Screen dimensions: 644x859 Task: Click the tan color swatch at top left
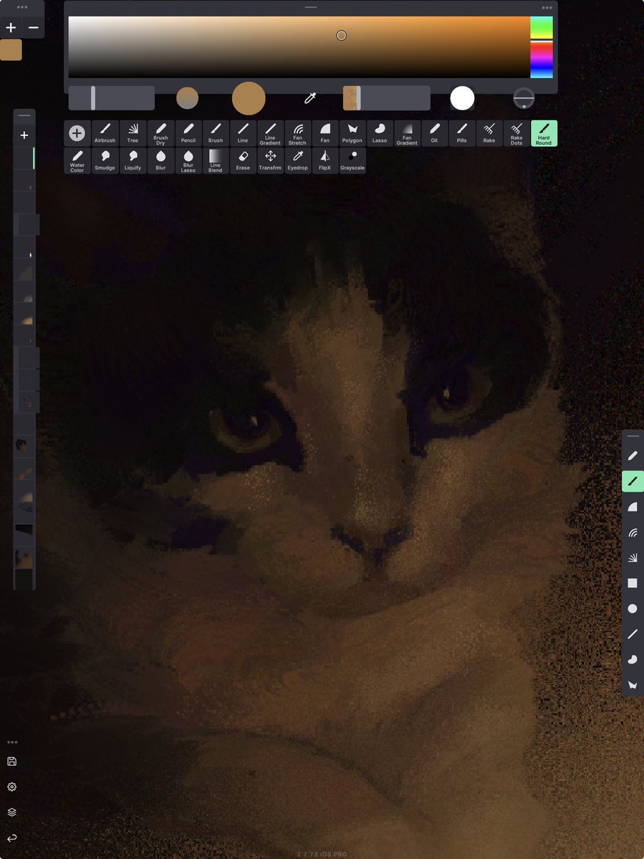(11, 50)
